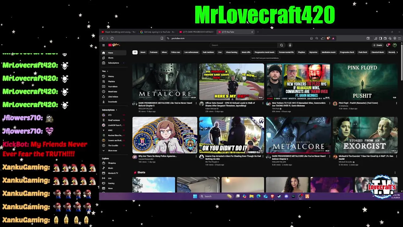Click the YouTube search input field
This screenshot has height=227, width=403.
(244, 45)
